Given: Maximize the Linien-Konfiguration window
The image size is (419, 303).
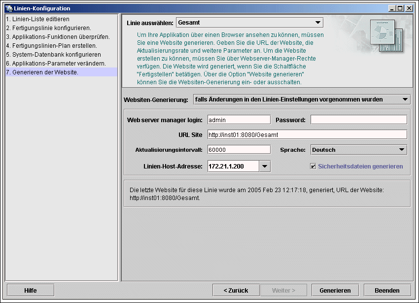Looking at the screenshot, I should pos(400,8).
